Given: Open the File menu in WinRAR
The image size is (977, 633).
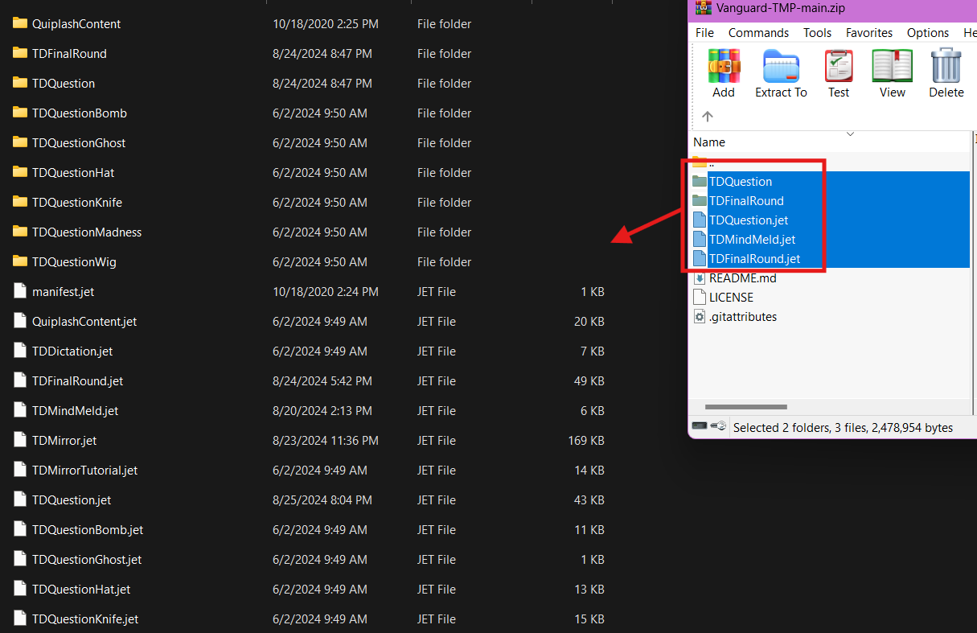Looking at the screenshot, I should point(704,33).
